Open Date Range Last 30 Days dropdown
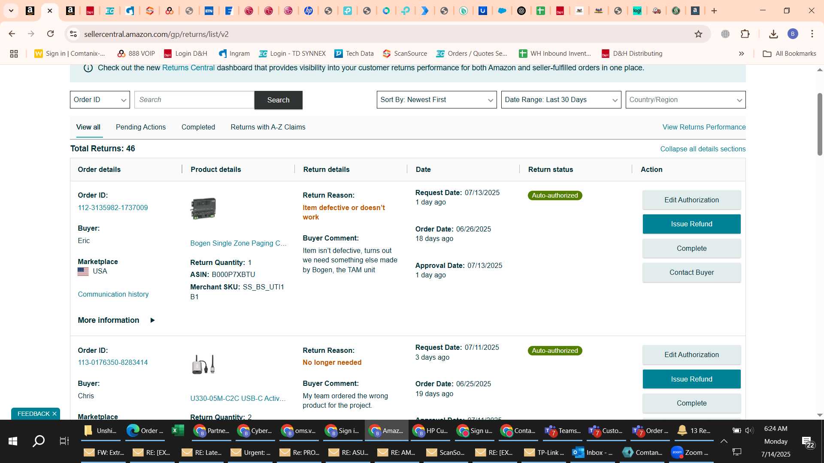 click(x=561, y=100)
